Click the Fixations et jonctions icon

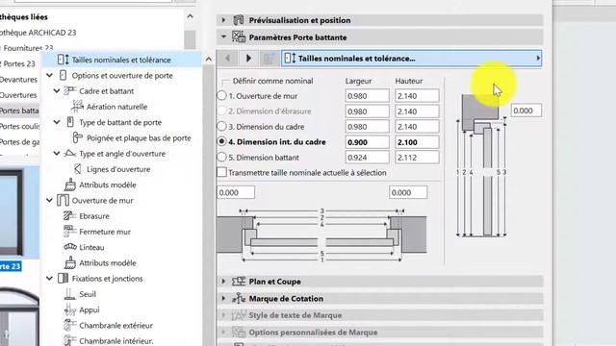point(63,278)
